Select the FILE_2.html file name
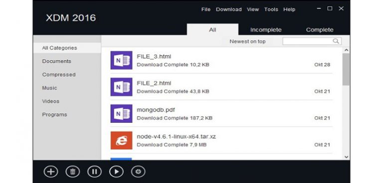The image size is (383, 183). click(x=154, y=83)
